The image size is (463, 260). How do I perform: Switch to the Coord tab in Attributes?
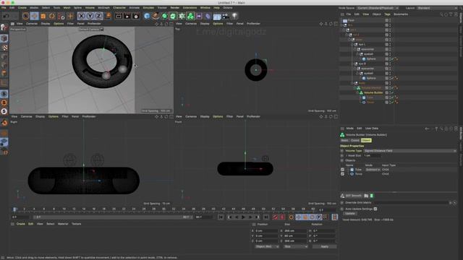tap(355, 141)
